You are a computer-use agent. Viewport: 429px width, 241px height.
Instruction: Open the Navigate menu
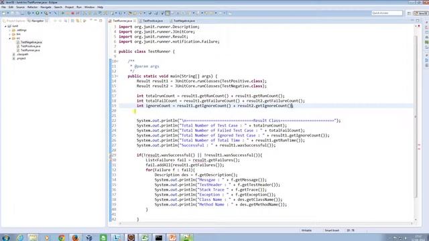pyautogui.click(x=46, y=7)
